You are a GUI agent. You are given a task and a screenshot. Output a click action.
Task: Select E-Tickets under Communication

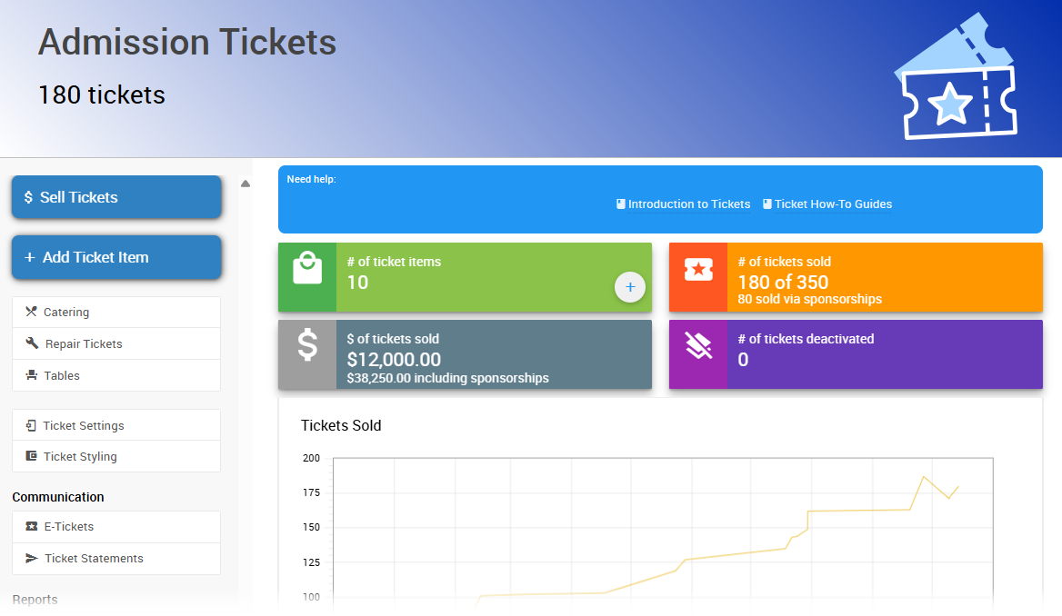69,526
